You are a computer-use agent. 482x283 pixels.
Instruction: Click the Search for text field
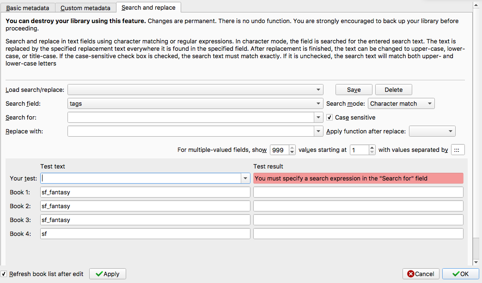[190, 118]
